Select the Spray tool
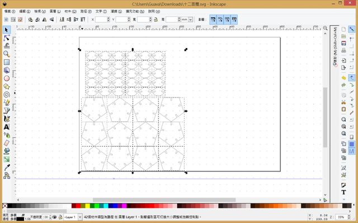358x223 pixels. pyautogui.click(x=7, y=135)
